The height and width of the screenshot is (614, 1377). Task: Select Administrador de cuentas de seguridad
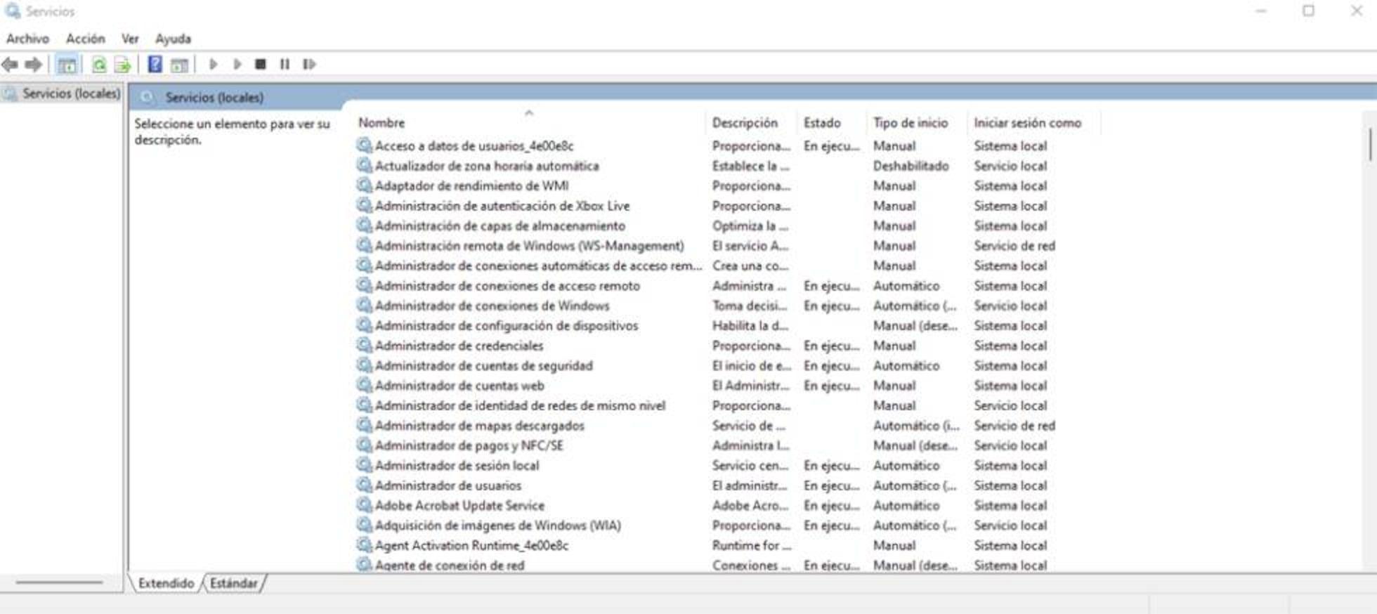[x=483, y=366]
